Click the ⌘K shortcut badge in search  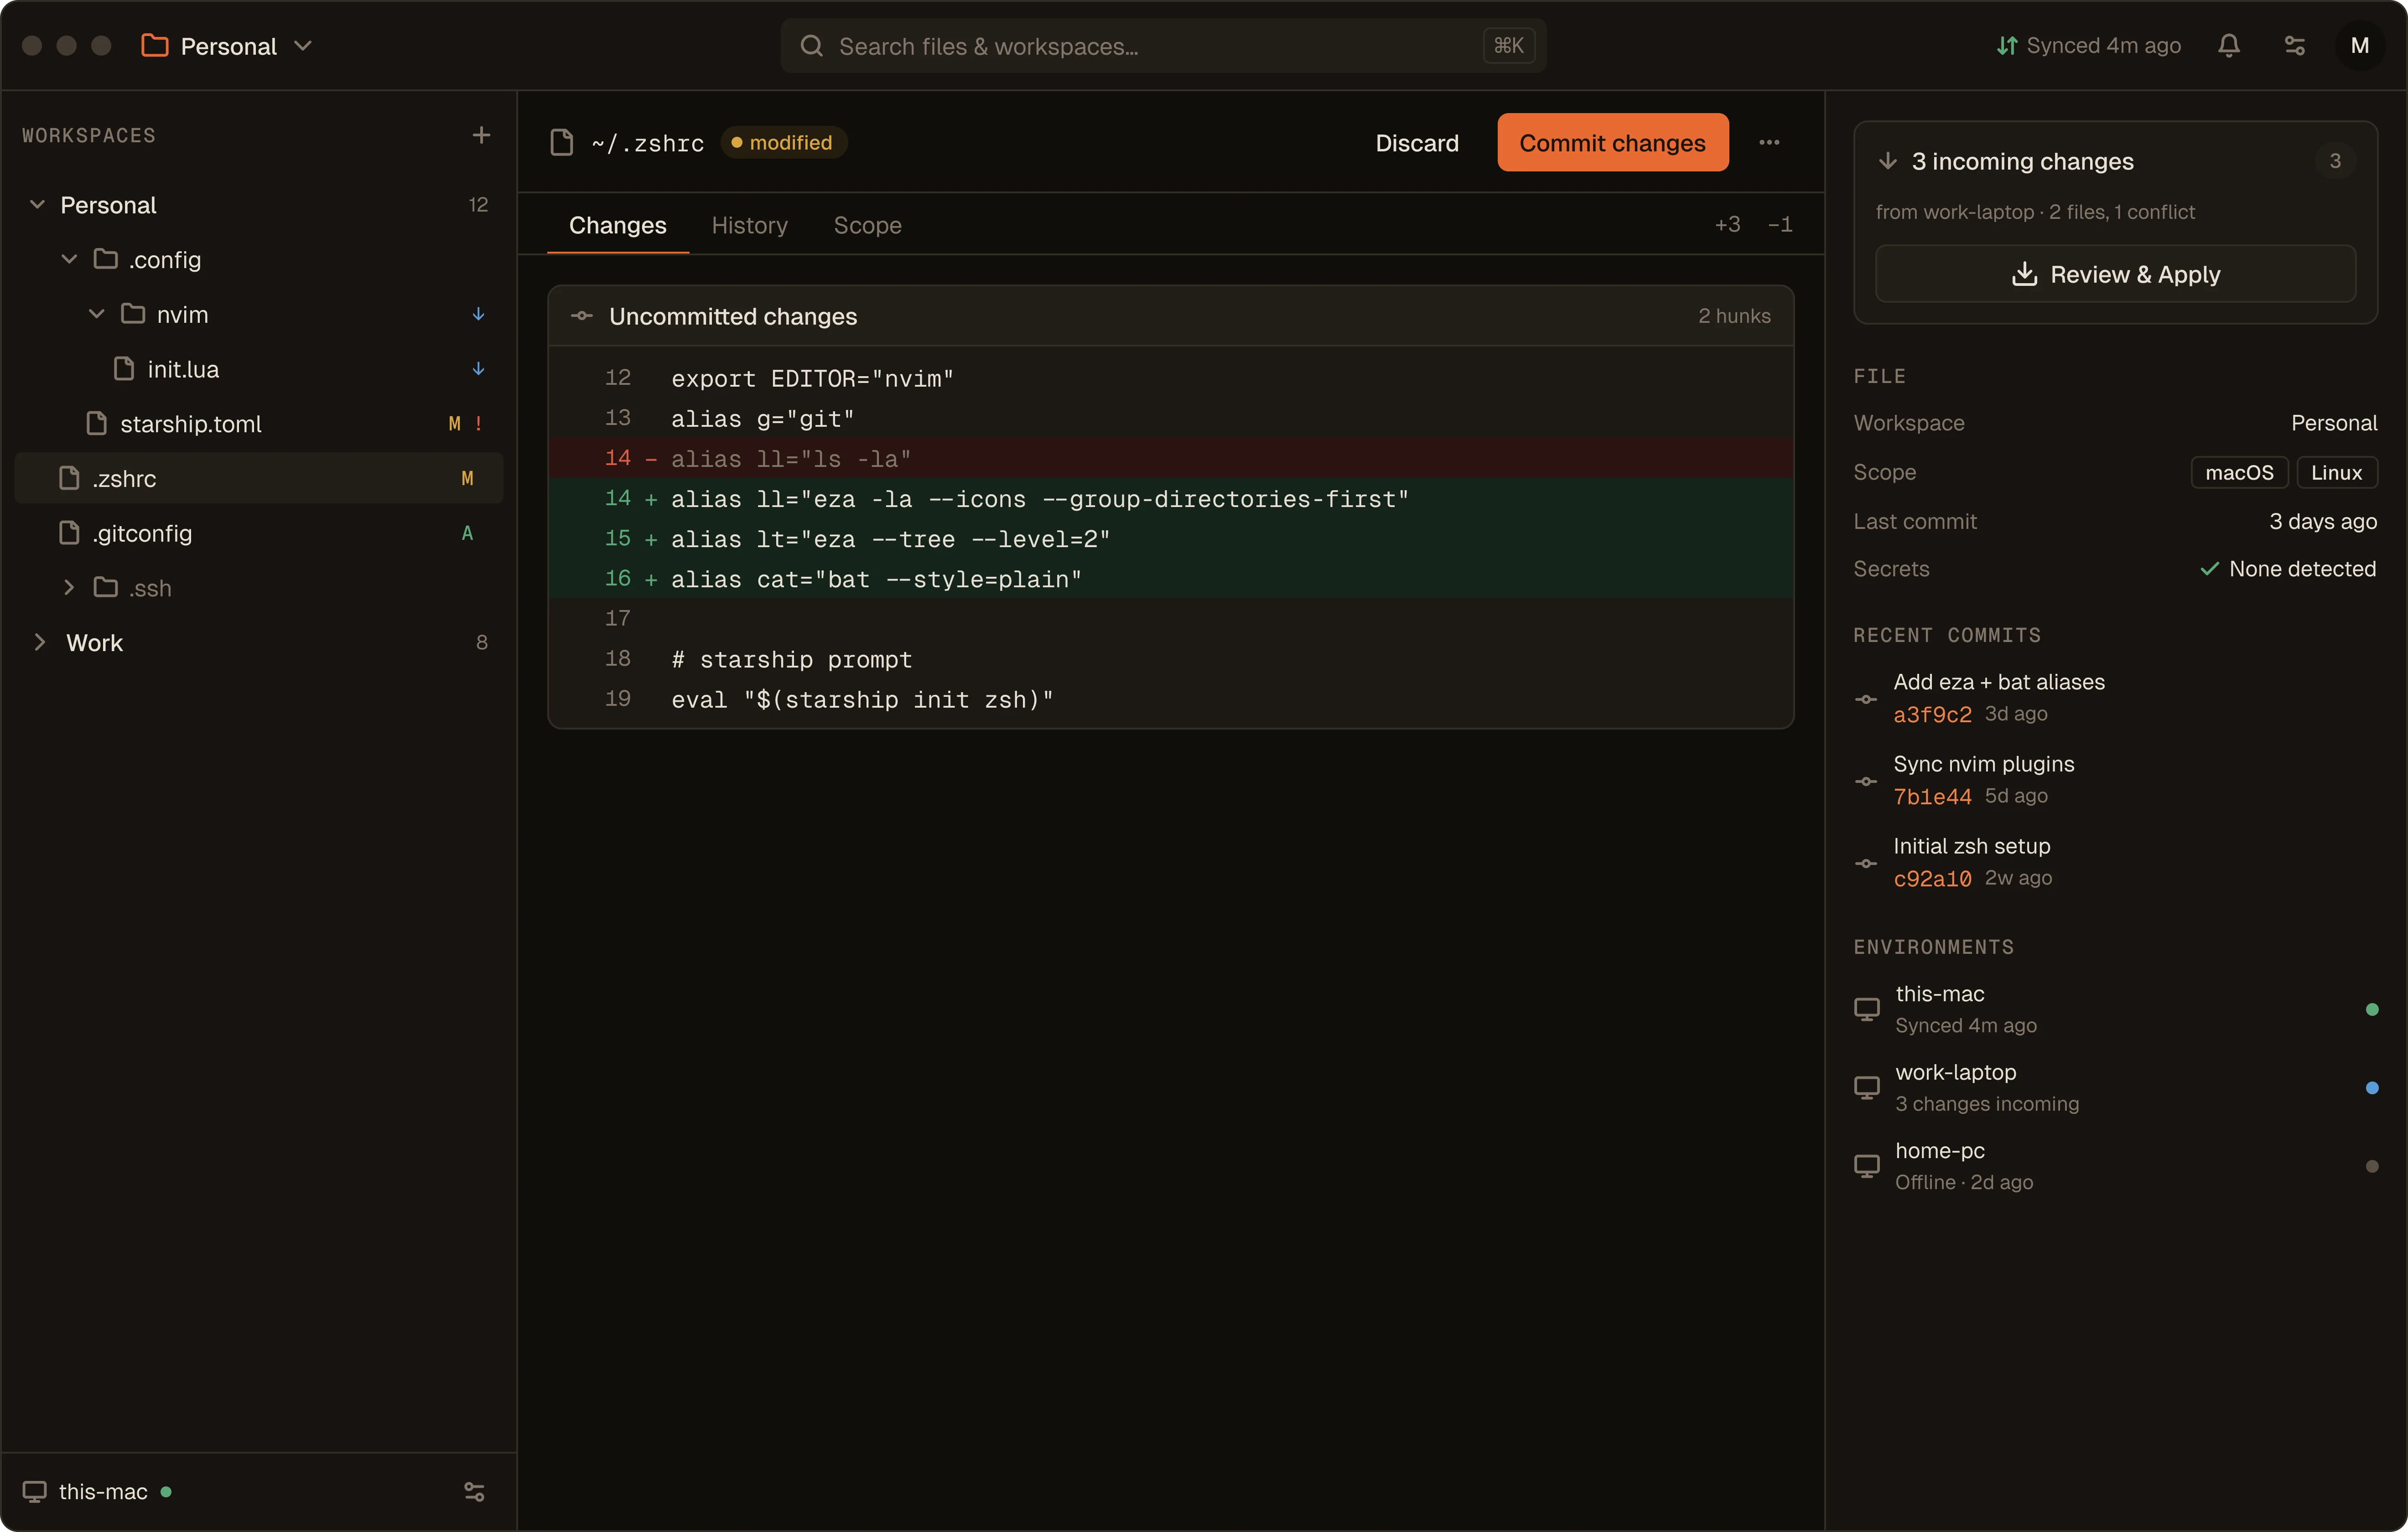click(x=1508, y=46)
